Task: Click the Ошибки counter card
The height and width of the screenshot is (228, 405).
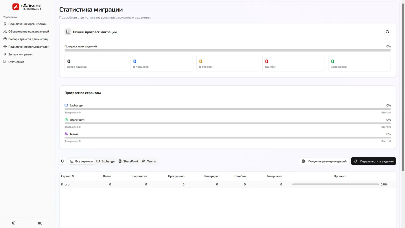Action: (293, 63)
